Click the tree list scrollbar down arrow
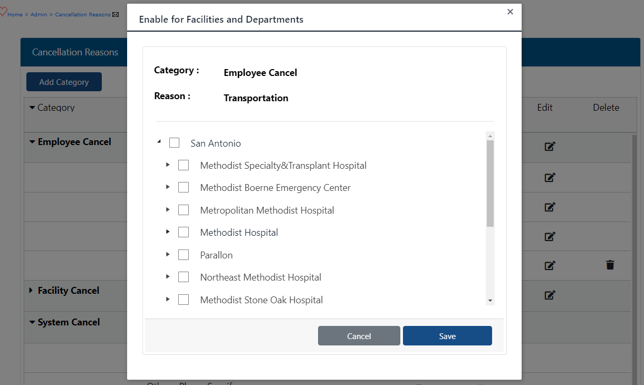Viewport: 644px width, 385px height. click(x=490, y=300)
